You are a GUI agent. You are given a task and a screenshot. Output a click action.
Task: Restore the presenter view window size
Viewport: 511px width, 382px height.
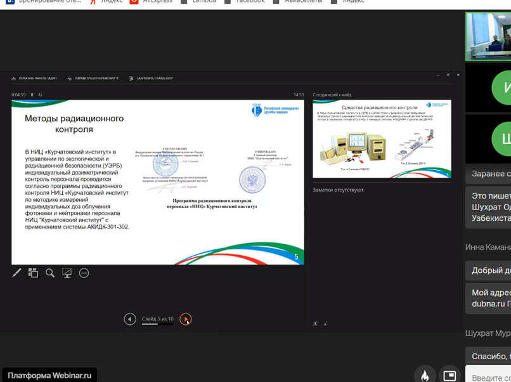click(448, 75)
